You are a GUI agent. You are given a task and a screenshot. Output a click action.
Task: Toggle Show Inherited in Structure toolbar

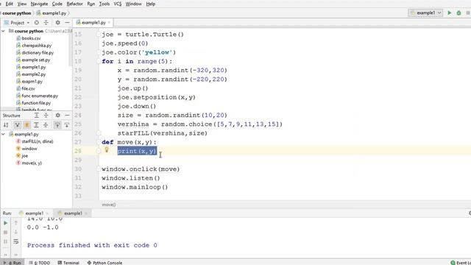coord(17,125)
